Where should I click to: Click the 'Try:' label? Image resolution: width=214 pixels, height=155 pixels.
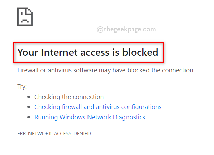click(22, 87)
